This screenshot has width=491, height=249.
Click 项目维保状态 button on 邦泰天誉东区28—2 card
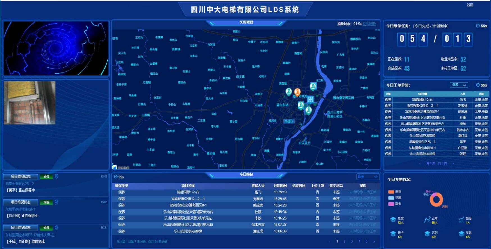point(21,176)
